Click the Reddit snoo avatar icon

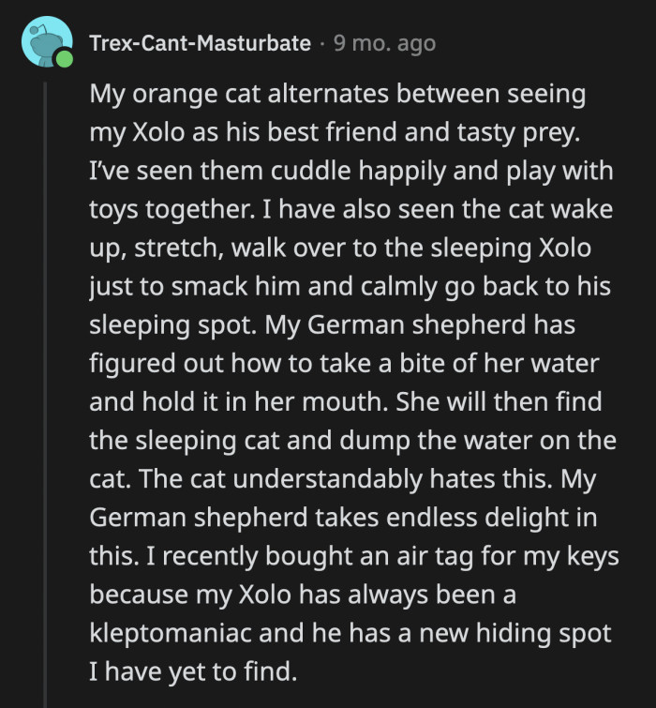click(45, 41)
